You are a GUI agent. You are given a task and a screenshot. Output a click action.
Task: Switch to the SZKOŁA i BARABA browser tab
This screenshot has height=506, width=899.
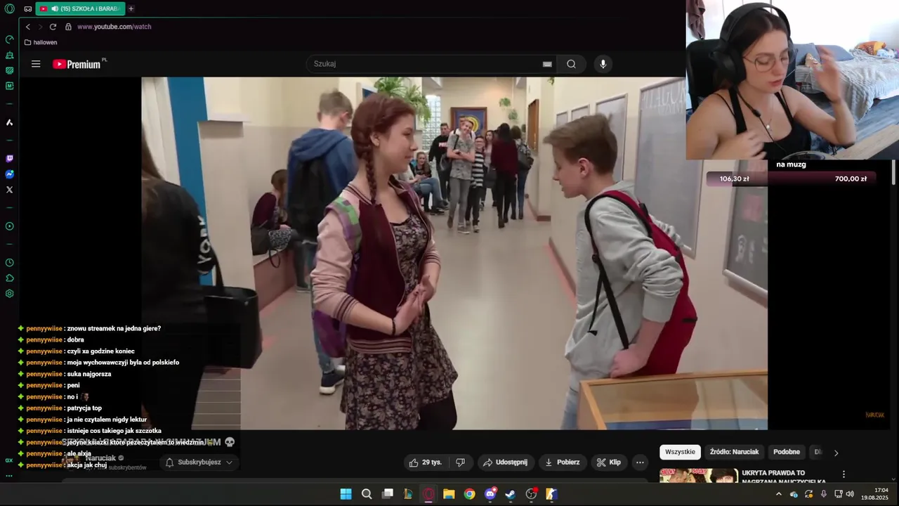tap(80, 8)
